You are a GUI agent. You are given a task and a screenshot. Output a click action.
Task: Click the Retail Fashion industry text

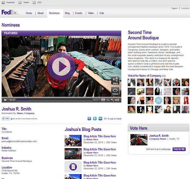pyautogui.click(x=9, y=151)
